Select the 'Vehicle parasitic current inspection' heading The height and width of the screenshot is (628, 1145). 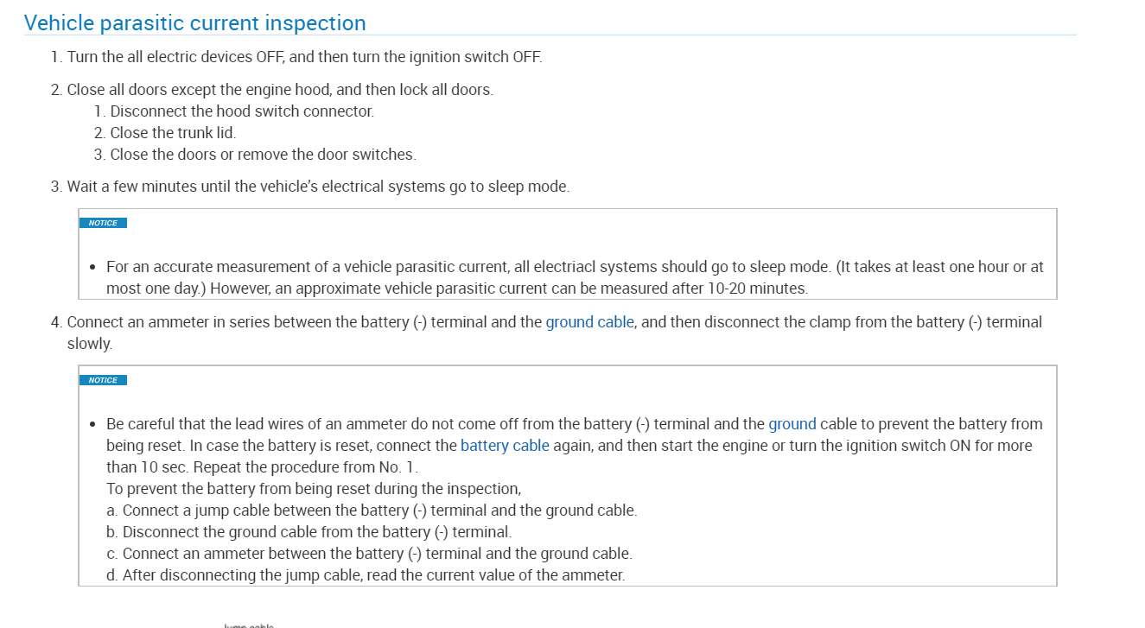click(x=195, y=23)
